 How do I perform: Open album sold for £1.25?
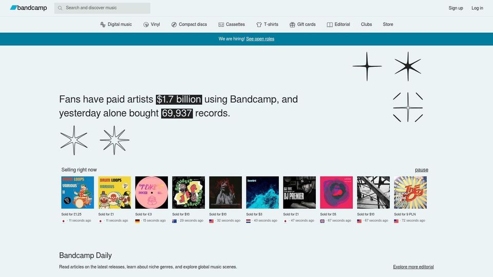coord(78,192)
